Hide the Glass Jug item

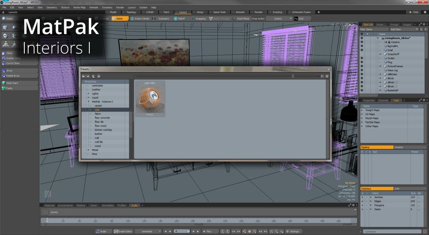(362, 70)
